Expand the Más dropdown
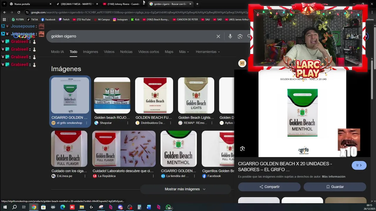This screenshot has width=376, height=211. (x=184, y=52)
